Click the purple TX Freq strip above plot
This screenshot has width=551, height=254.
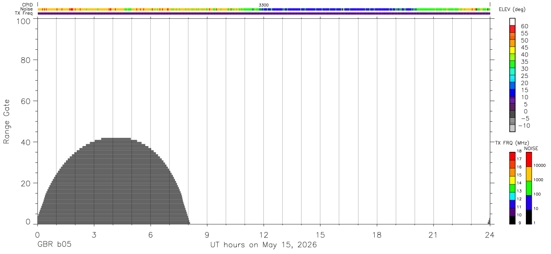click(x=264, y=13)
